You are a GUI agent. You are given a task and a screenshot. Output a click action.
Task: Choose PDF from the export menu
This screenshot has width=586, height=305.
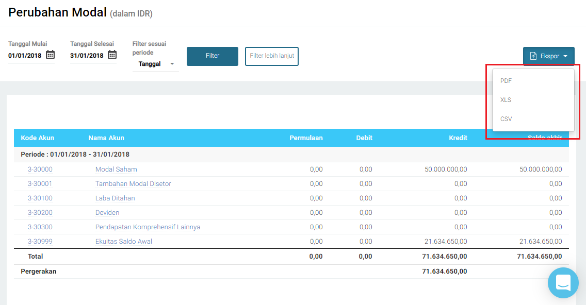pyautogui.click(x=506, y=81)
